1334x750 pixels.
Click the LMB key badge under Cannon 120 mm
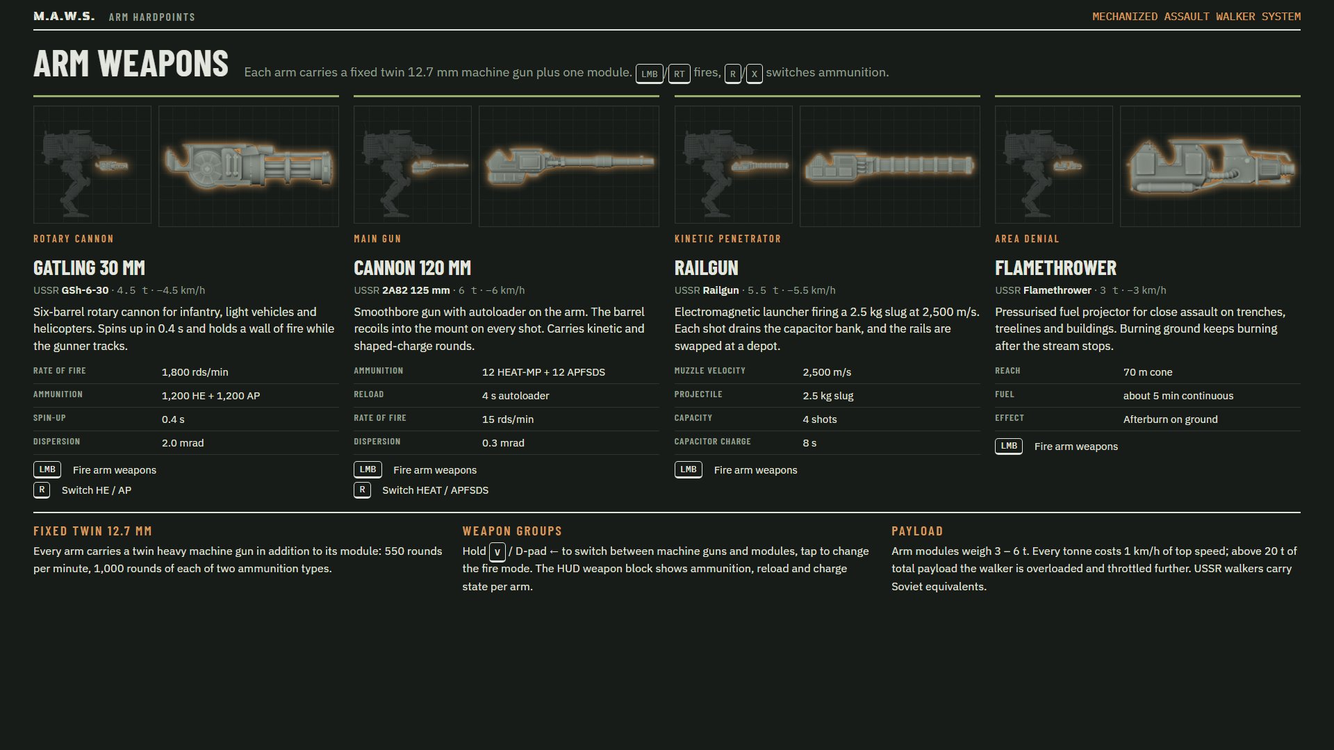(368, 470)
